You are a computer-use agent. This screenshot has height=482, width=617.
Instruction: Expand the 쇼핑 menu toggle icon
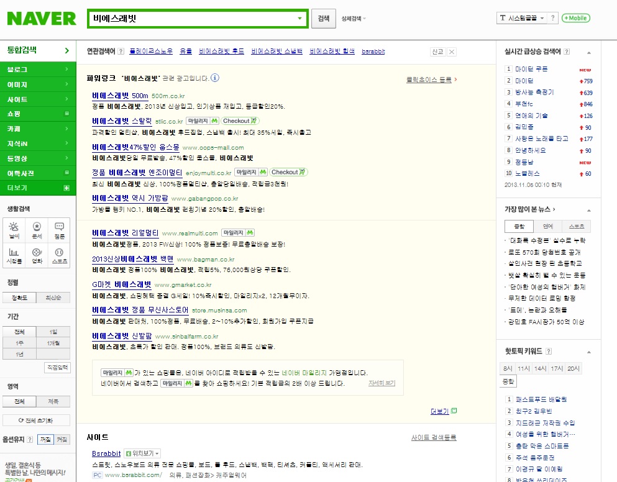pos(67,114)
